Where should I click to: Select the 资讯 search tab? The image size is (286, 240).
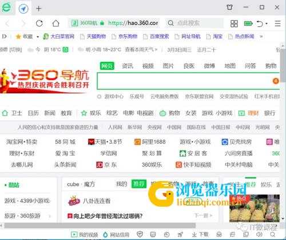(128, 66)
